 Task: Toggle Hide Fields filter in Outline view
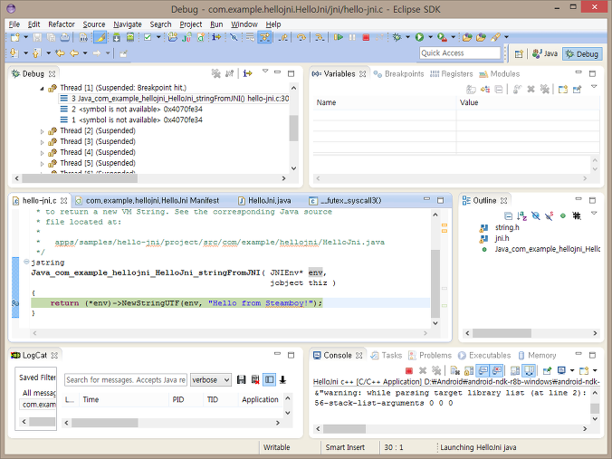tap(536, 215)
